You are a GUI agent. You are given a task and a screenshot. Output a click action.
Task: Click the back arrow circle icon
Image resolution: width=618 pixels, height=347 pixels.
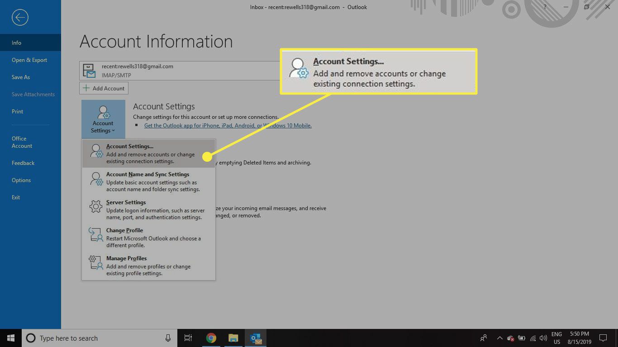point(20,18)
